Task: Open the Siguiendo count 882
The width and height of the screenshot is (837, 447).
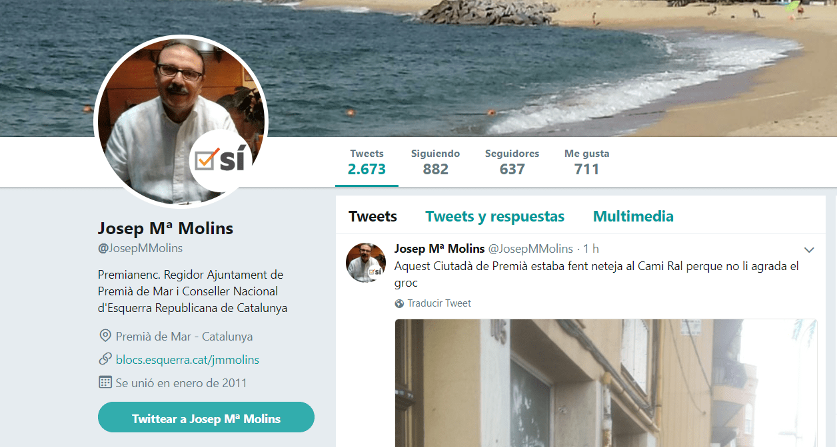Action: 435,162
